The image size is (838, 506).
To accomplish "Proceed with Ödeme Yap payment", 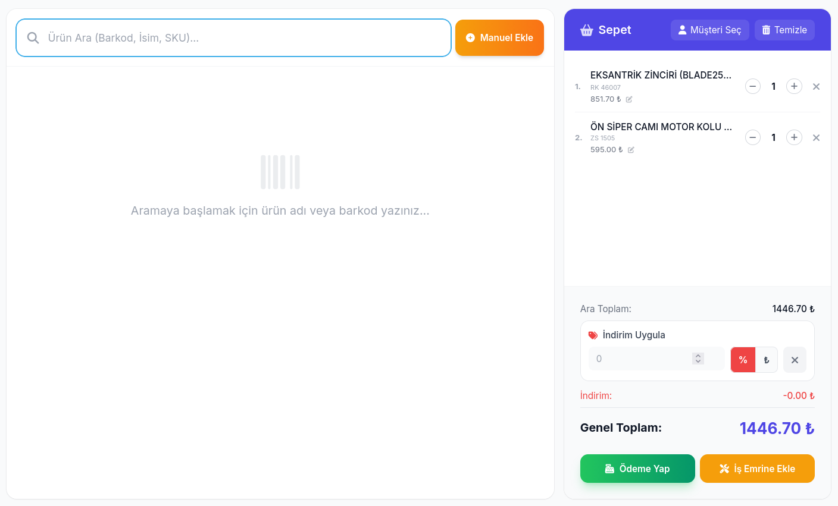I will (x=637, y=469).
